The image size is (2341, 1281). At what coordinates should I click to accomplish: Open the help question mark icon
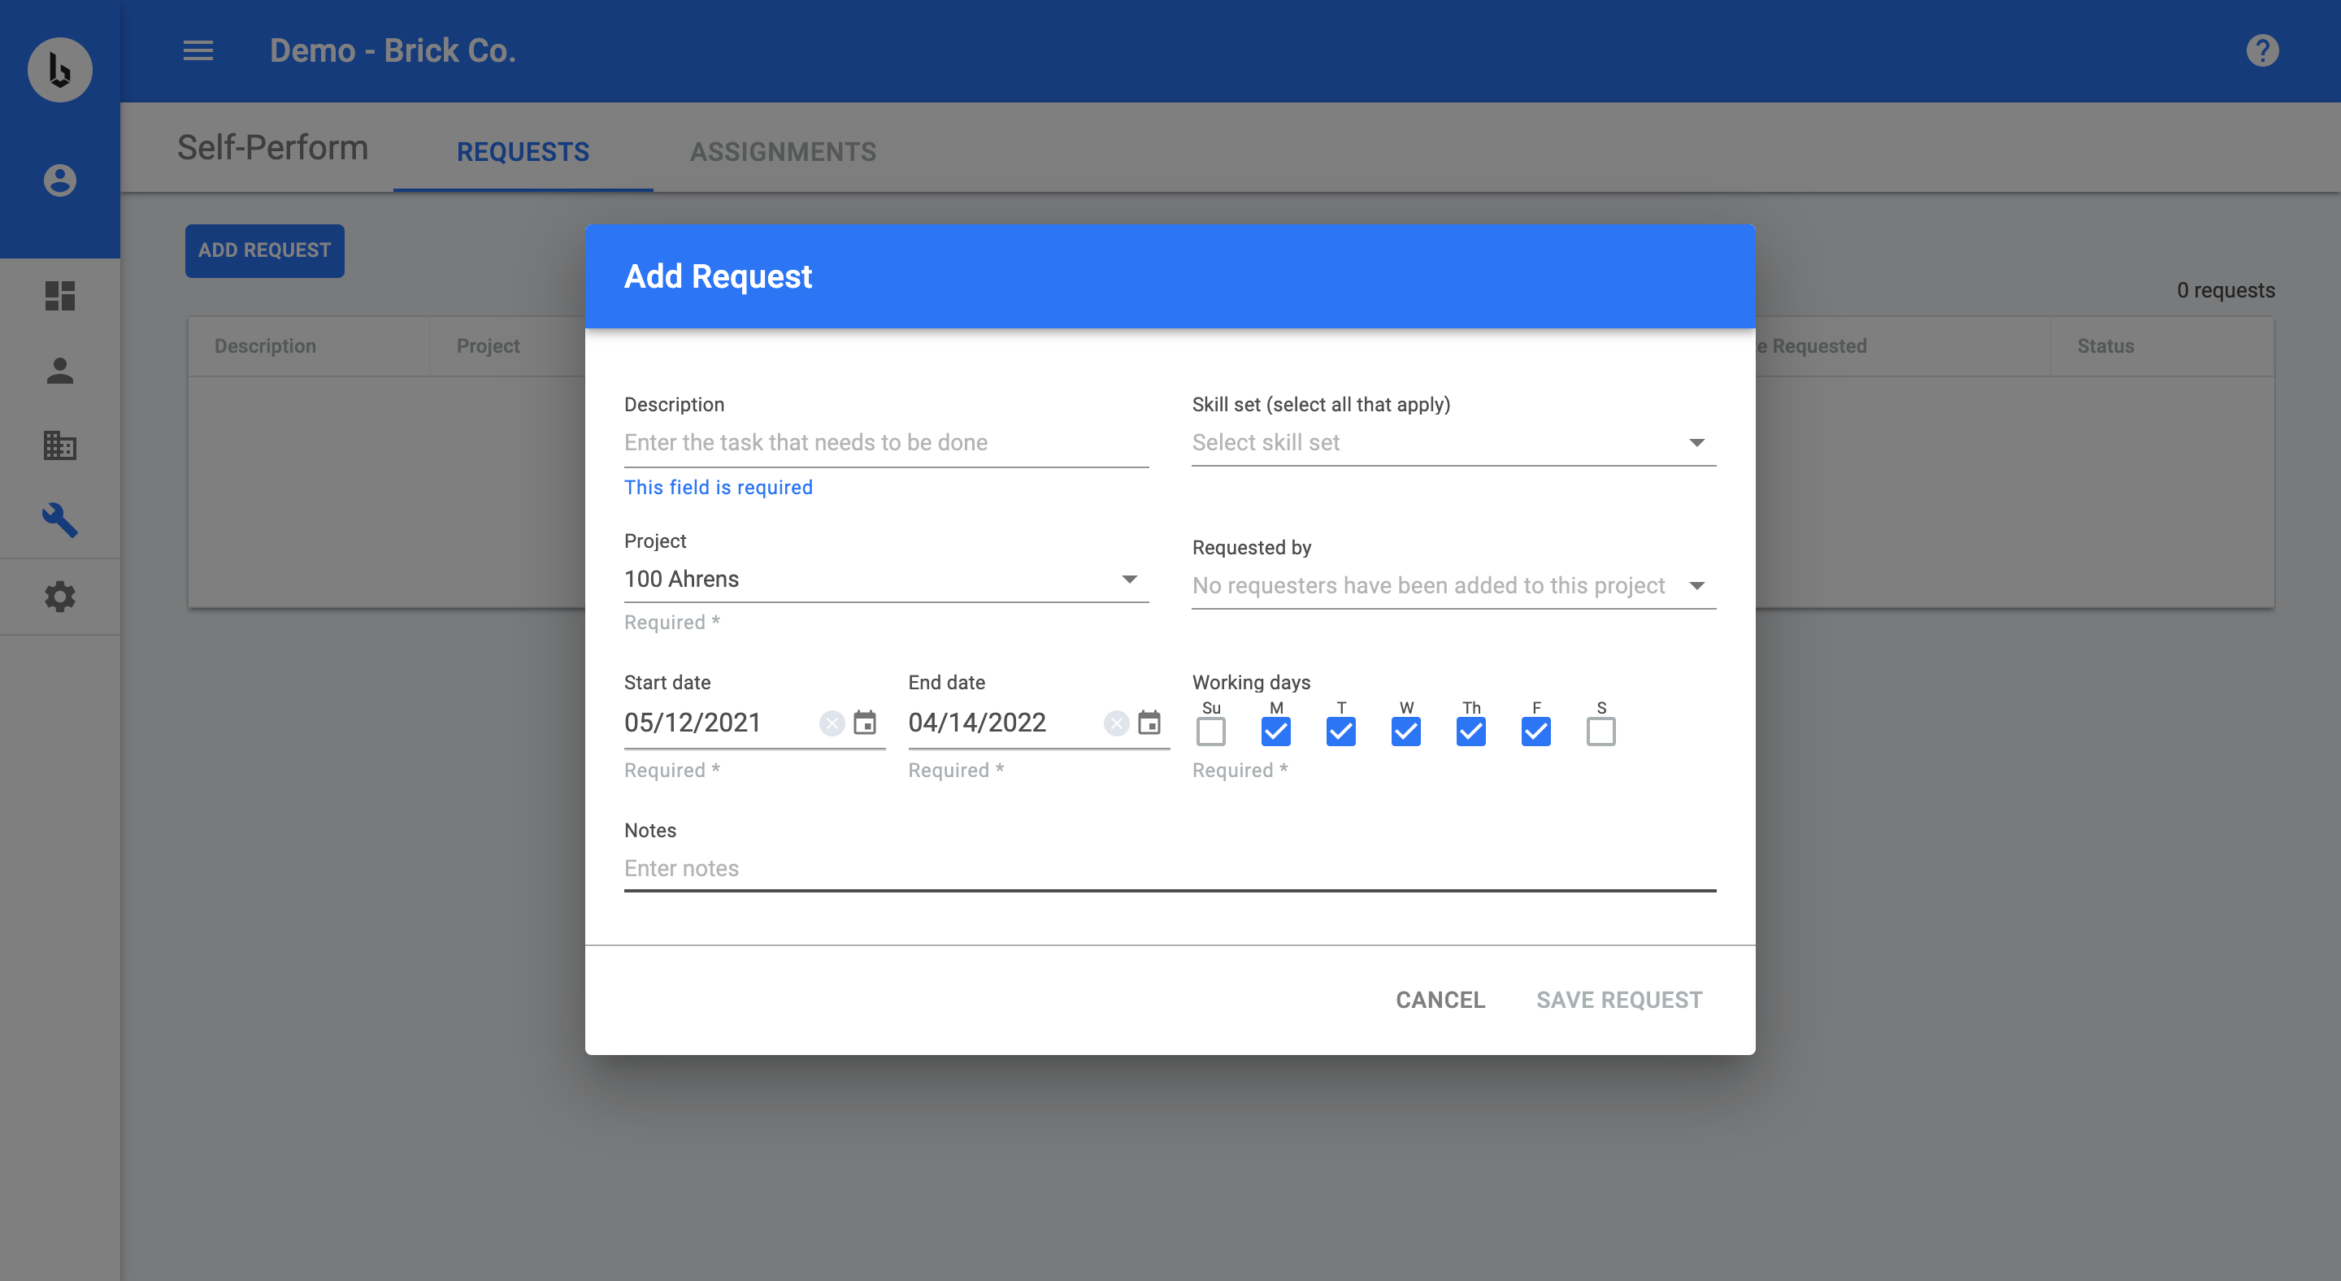tap(2262, 51)
